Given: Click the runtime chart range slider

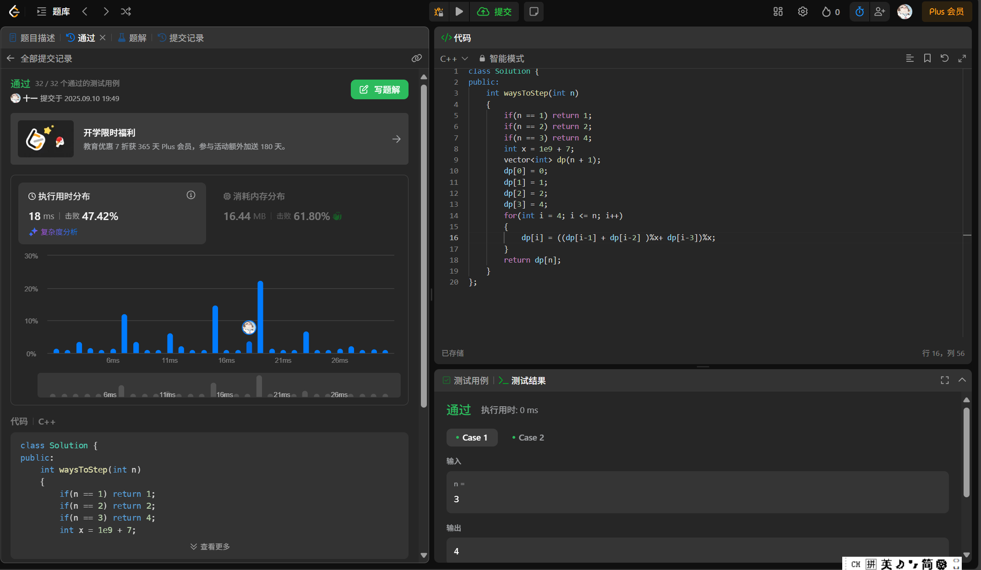Looking at the screenshot, I should 219,386.
